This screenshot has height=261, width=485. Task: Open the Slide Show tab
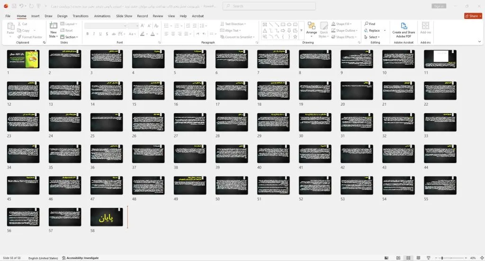tap(124, 16)
